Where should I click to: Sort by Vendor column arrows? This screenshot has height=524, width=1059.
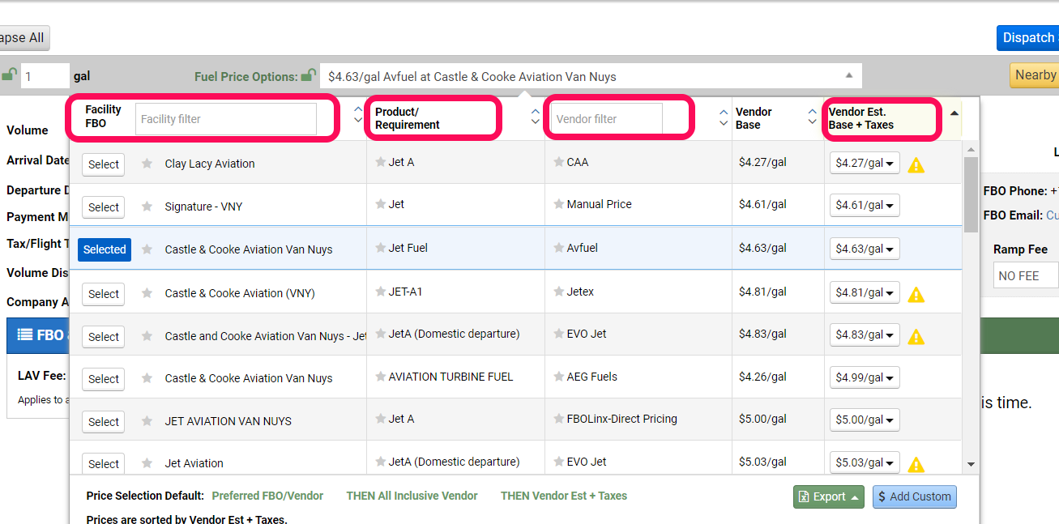pos(724,118)
